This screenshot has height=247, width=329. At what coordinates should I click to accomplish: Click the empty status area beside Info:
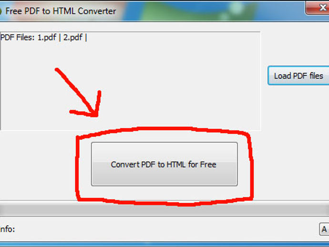click(166, 229)
